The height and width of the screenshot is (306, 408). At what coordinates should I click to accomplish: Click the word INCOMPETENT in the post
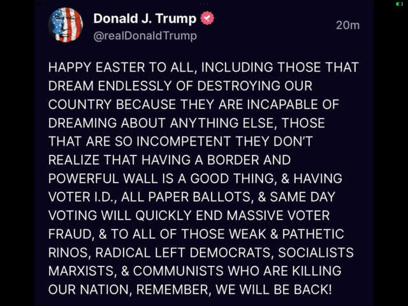click(x=184, y=142)
